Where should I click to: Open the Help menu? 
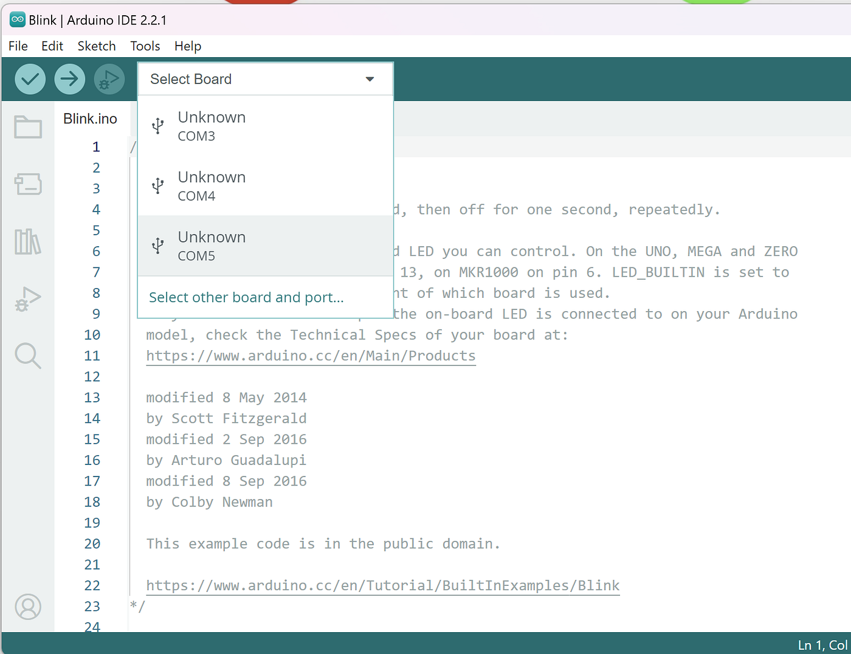[x=188, y=46]
